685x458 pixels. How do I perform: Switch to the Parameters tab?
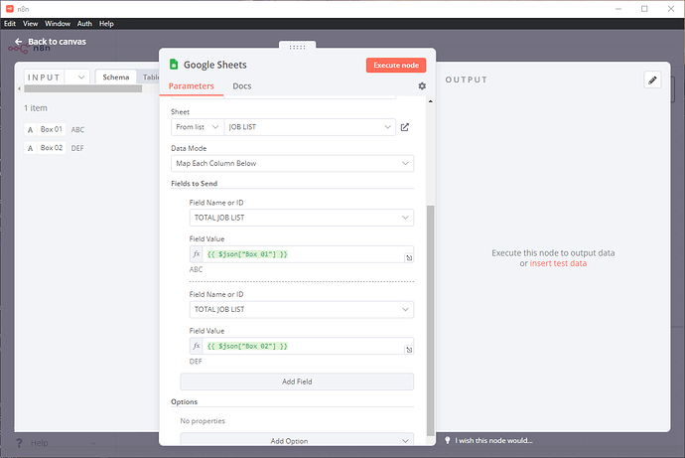point(192,86)
